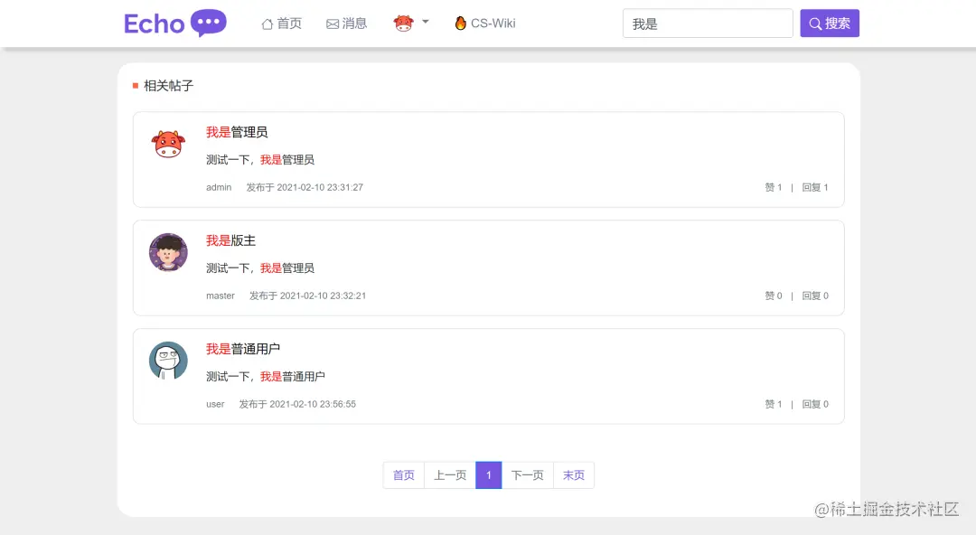976x535 pixels.
Task: Click the Echo chat bubble logo icon
Action: pos(208,21)
